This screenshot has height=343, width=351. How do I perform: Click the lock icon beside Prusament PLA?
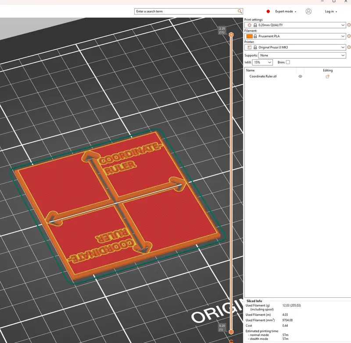255,36
